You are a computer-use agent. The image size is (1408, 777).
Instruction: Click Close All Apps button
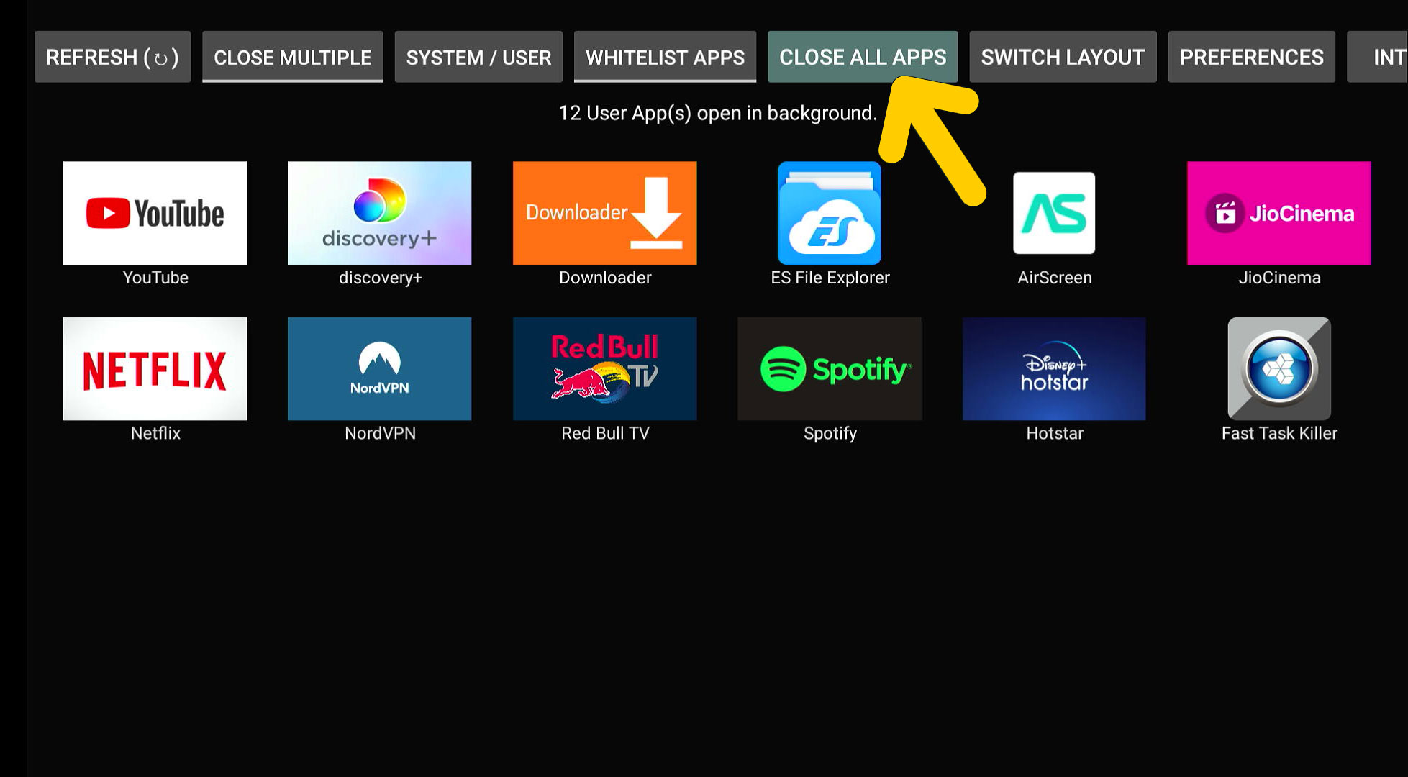[x=863, y=56]
